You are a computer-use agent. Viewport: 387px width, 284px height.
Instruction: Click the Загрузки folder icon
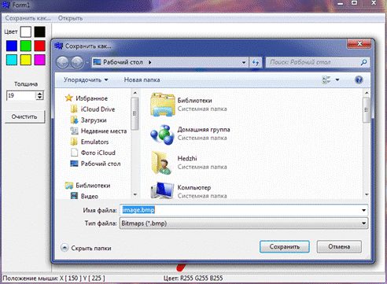coord(74,120)
